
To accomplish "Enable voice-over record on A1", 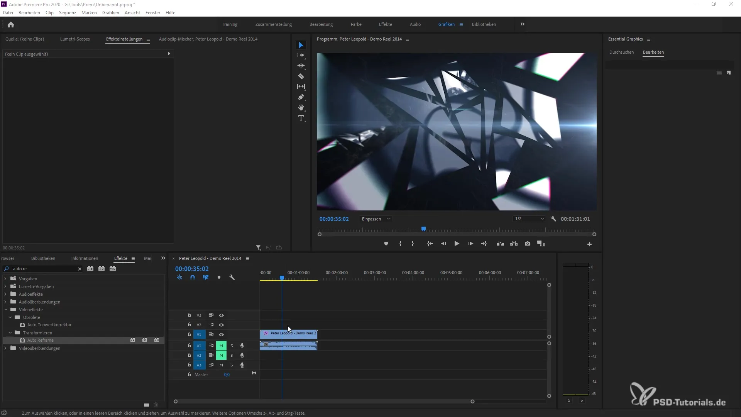I will (242, 346).
